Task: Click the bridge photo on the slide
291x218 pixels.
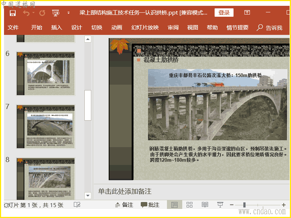Action: [x=218, y=105]
